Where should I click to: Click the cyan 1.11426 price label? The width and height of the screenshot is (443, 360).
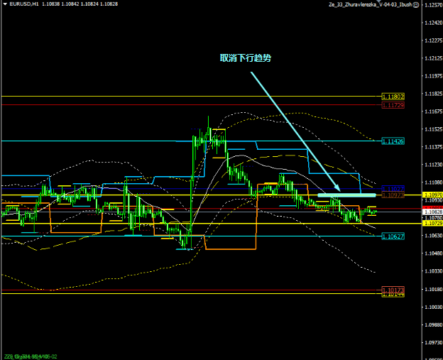coord(393,141)
